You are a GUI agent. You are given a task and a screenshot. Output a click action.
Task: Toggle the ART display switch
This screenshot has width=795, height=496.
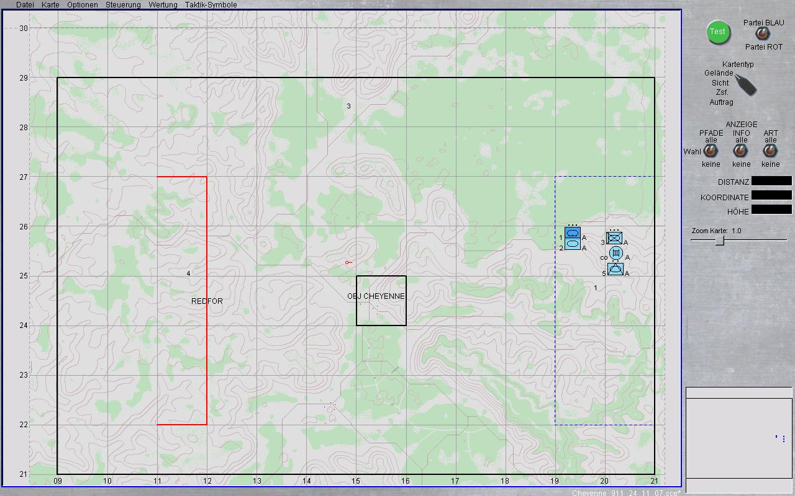coord(771,151)
